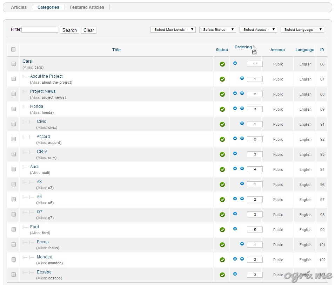Move Q7 up with its arrow
Image resolution: width=335 pixels, height=285 pixels.
[x=235, y=214]
